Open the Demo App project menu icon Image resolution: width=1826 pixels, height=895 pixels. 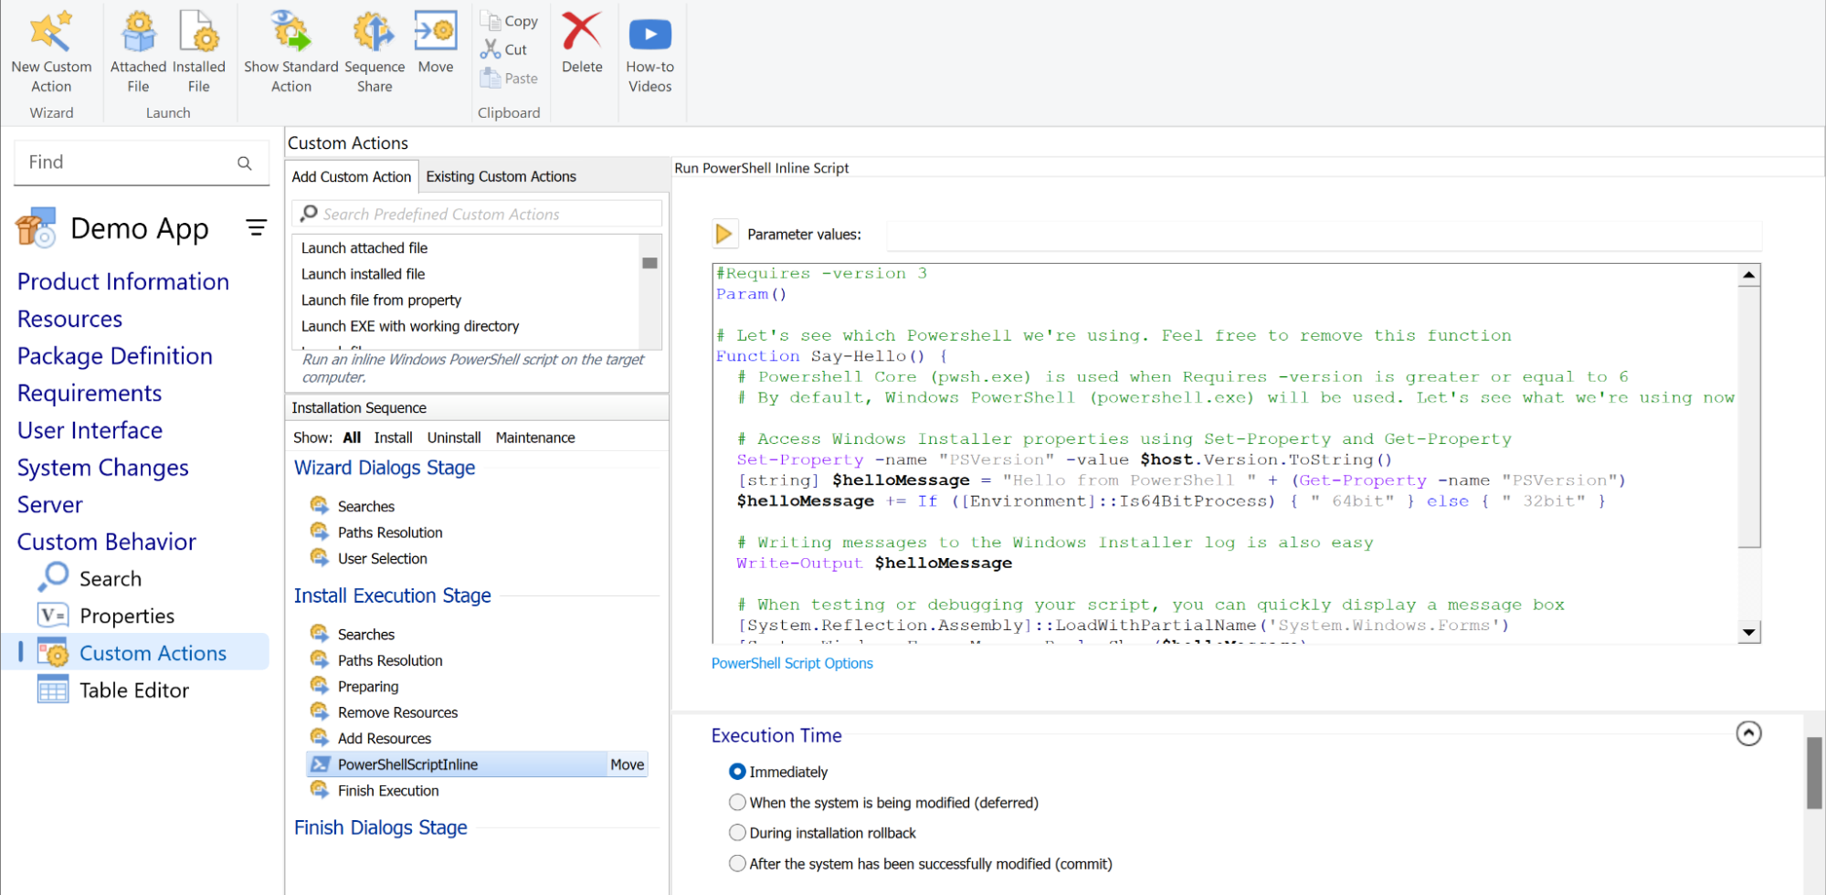point(37,227)
